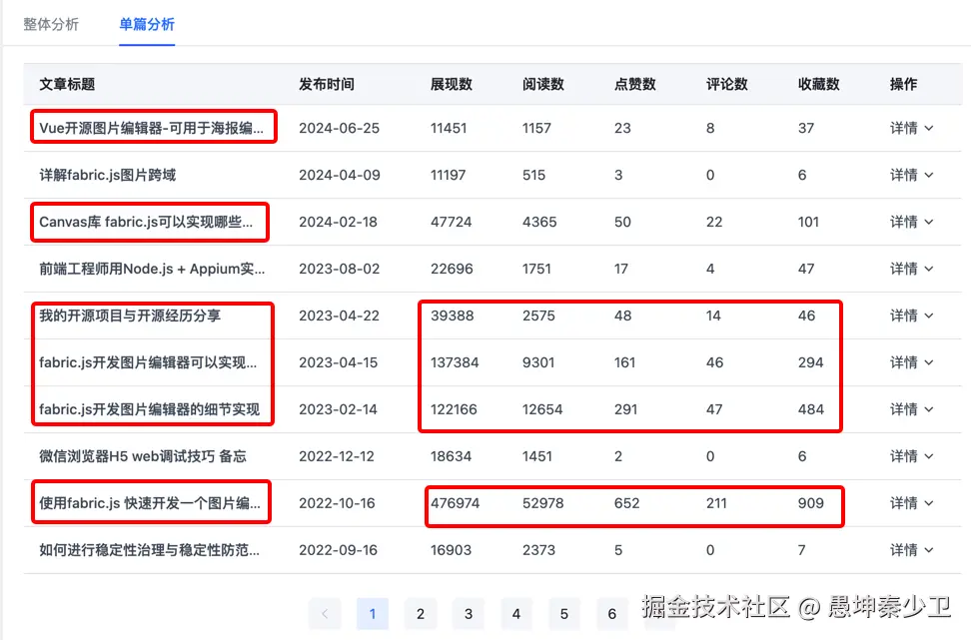This screenshot has height=640, width=971.
Task: Switch to the 整体分析 tab
Action: point(51,24)
